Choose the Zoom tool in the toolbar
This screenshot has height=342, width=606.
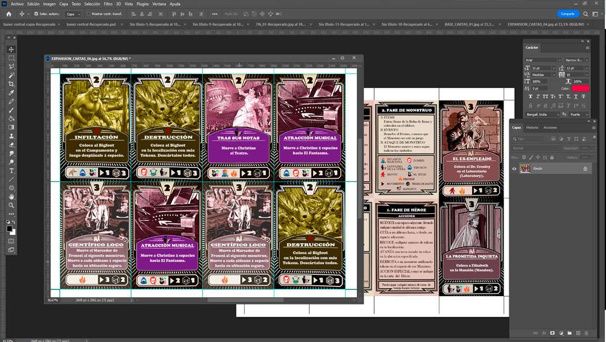(x=11, y=205)
